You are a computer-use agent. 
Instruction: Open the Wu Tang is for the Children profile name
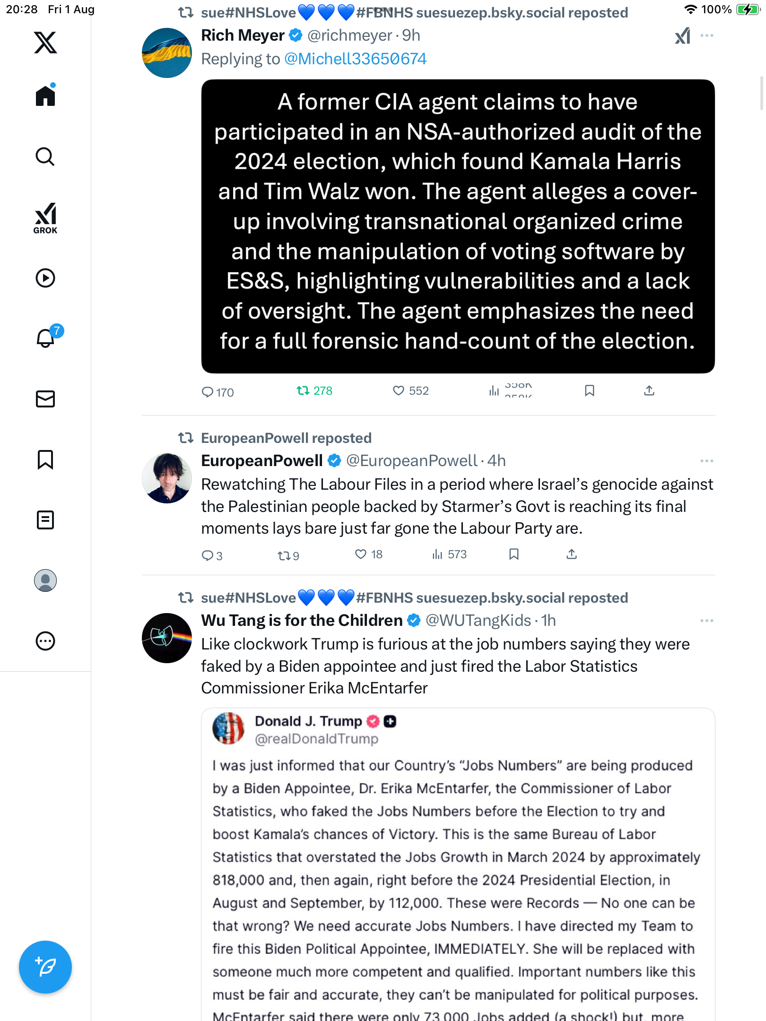pos(302,621)
